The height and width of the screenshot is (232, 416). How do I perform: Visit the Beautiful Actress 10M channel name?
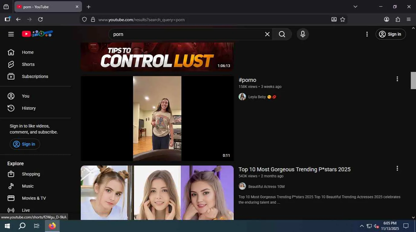(x=266, y=186)
